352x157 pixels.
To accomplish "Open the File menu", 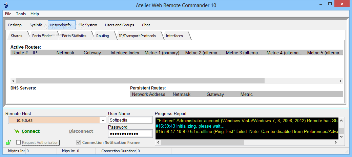I will (8, 14).
